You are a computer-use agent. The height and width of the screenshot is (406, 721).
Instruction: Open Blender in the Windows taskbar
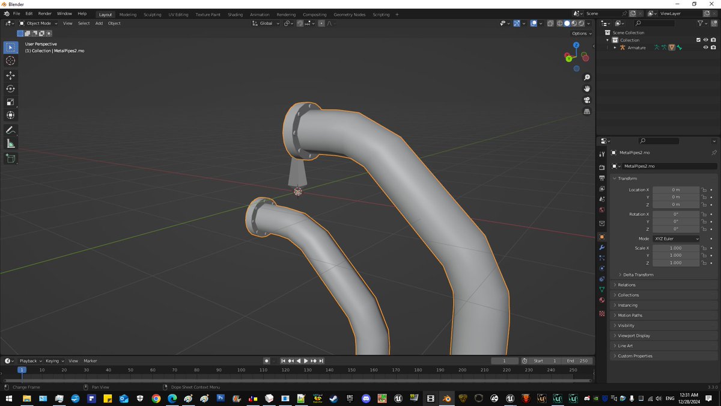[x=446, y=398]
